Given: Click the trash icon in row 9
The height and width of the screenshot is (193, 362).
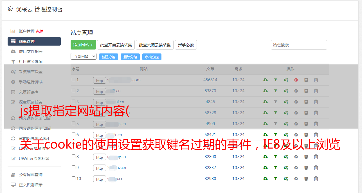Looking at the screenshot, I should [316, 168].
